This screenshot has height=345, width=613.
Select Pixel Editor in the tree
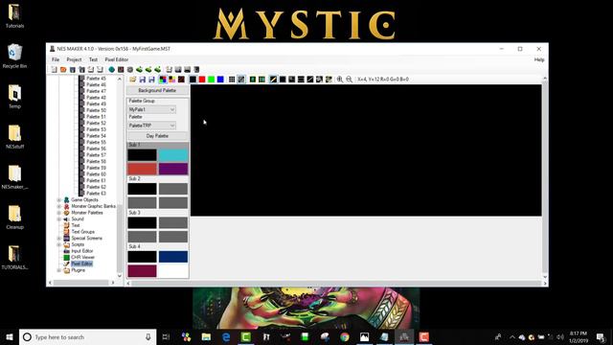pyautogui.click(x=81, y=264)
